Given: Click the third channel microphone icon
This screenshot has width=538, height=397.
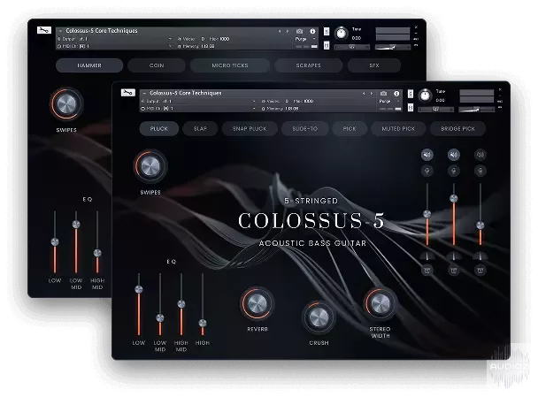Looking at the screenshot, I should tap(480, 171).
